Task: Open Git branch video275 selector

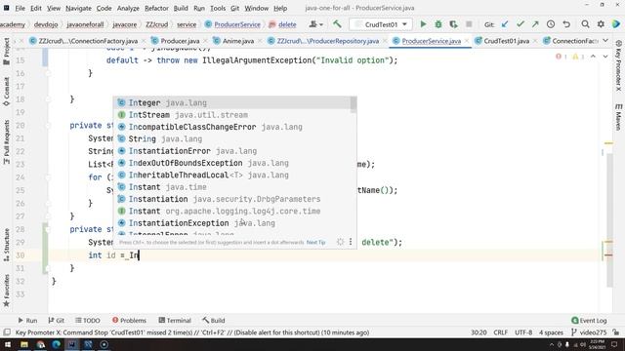Action: coord(589,332)
